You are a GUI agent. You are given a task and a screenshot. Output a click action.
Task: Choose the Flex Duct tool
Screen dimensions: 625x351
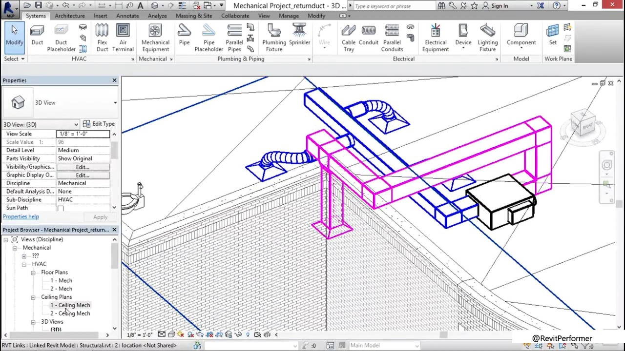click(x=102, y=38)
